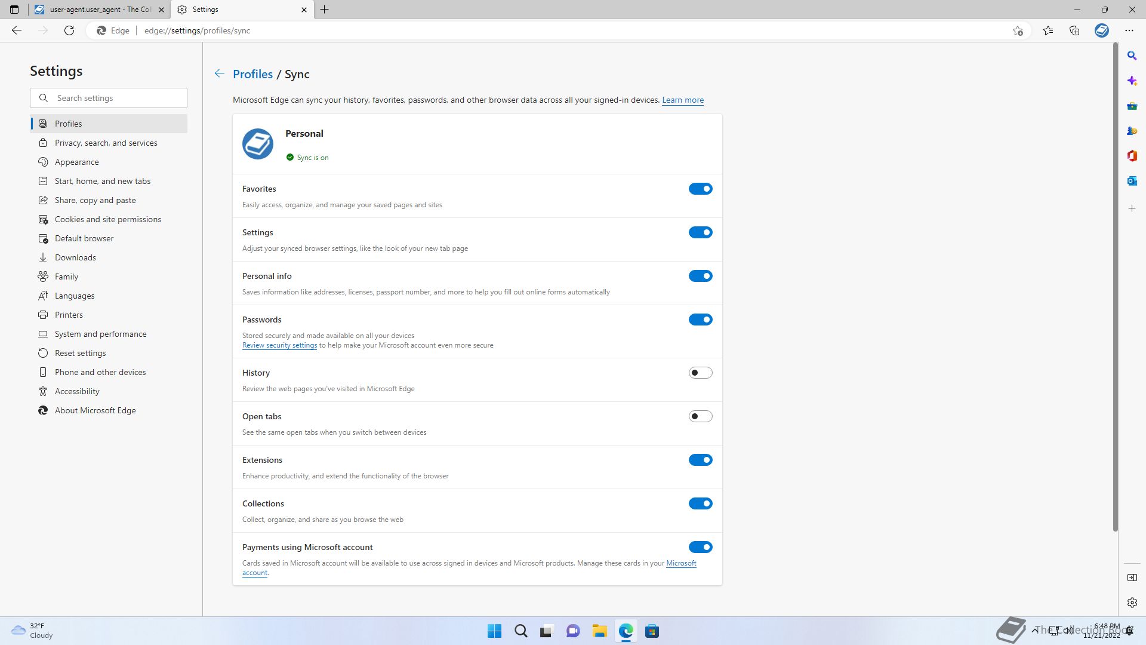Open Default browser settings
1146x645 pixels.
[x=109, y=238]
